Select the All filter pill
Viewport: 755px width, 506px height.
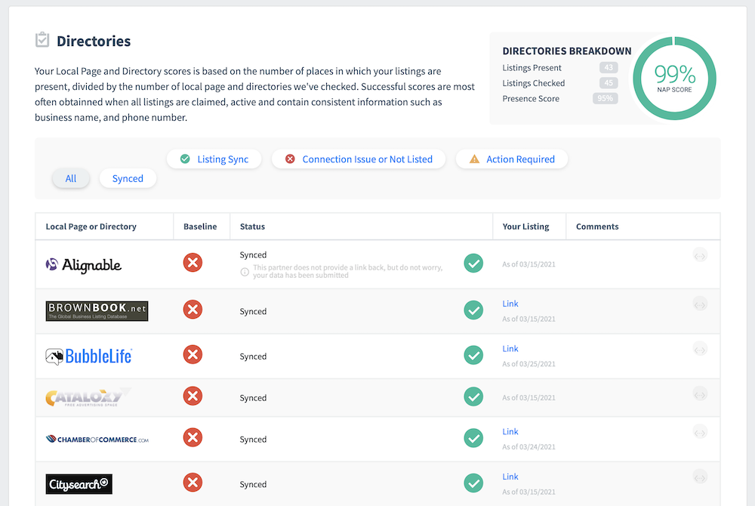coord(71,179)
